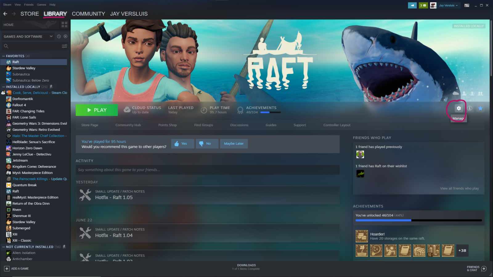Click View all friends who play

click(x=459, y=188)
